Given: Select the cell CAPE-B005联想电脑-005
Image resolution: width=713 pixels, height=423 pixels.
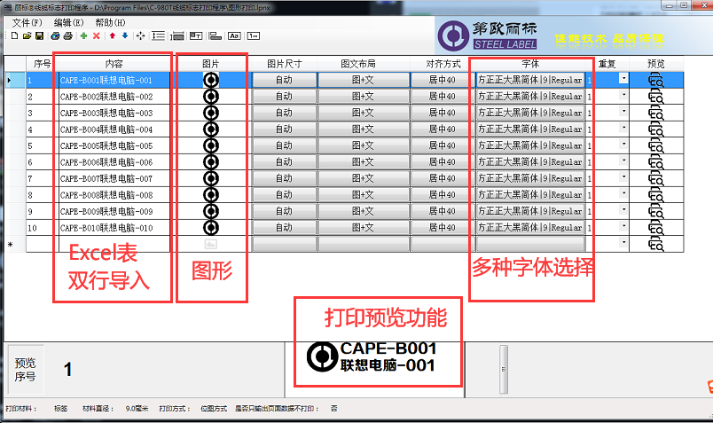Looking at the screenshot, I should click(114, 146).
